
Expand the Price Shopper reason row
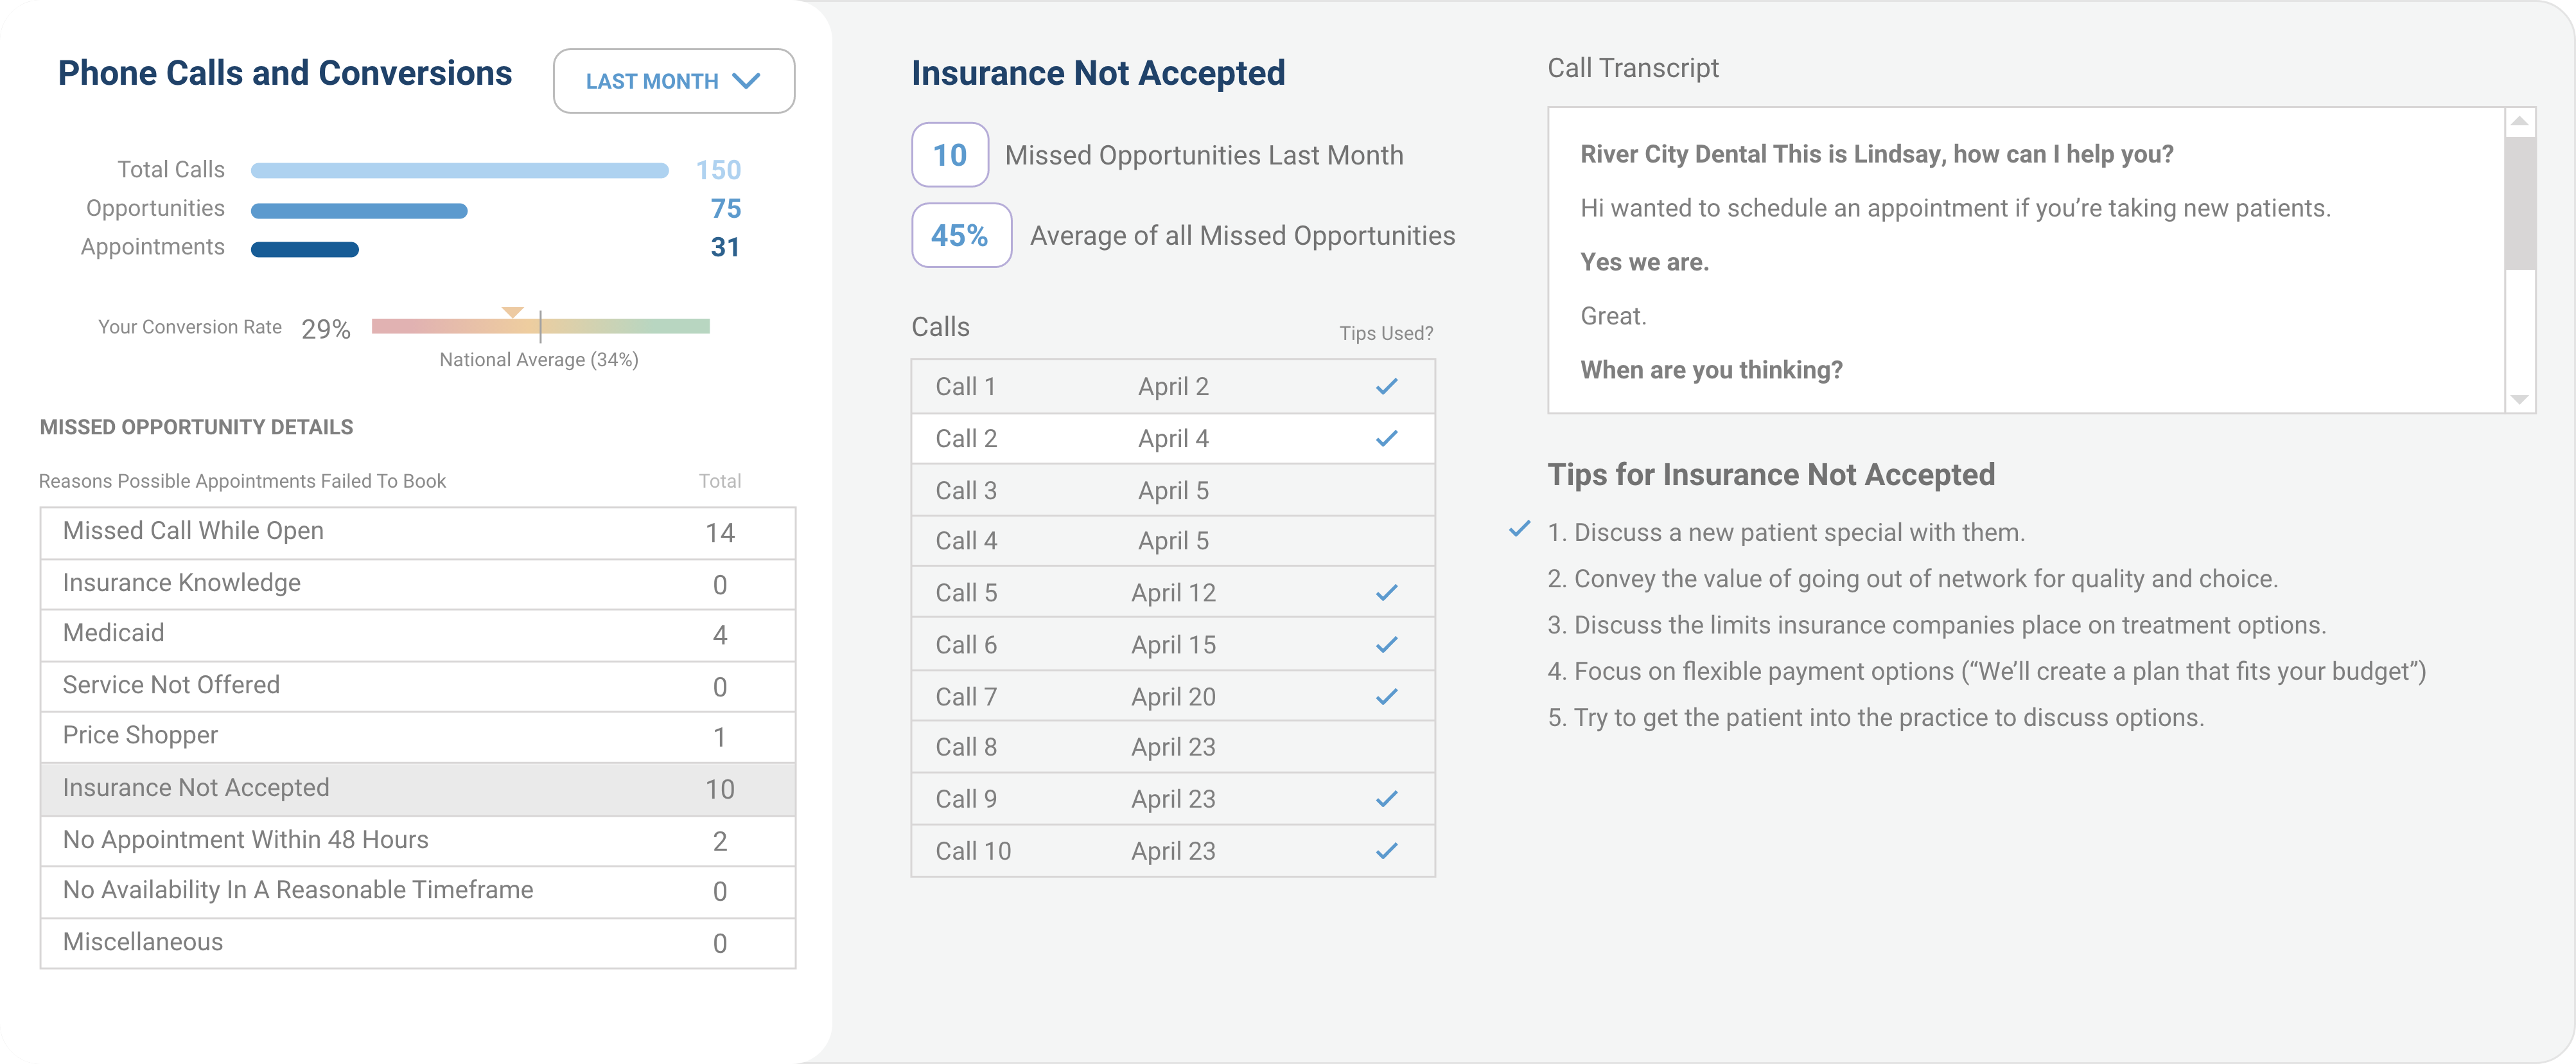[418, 736]
